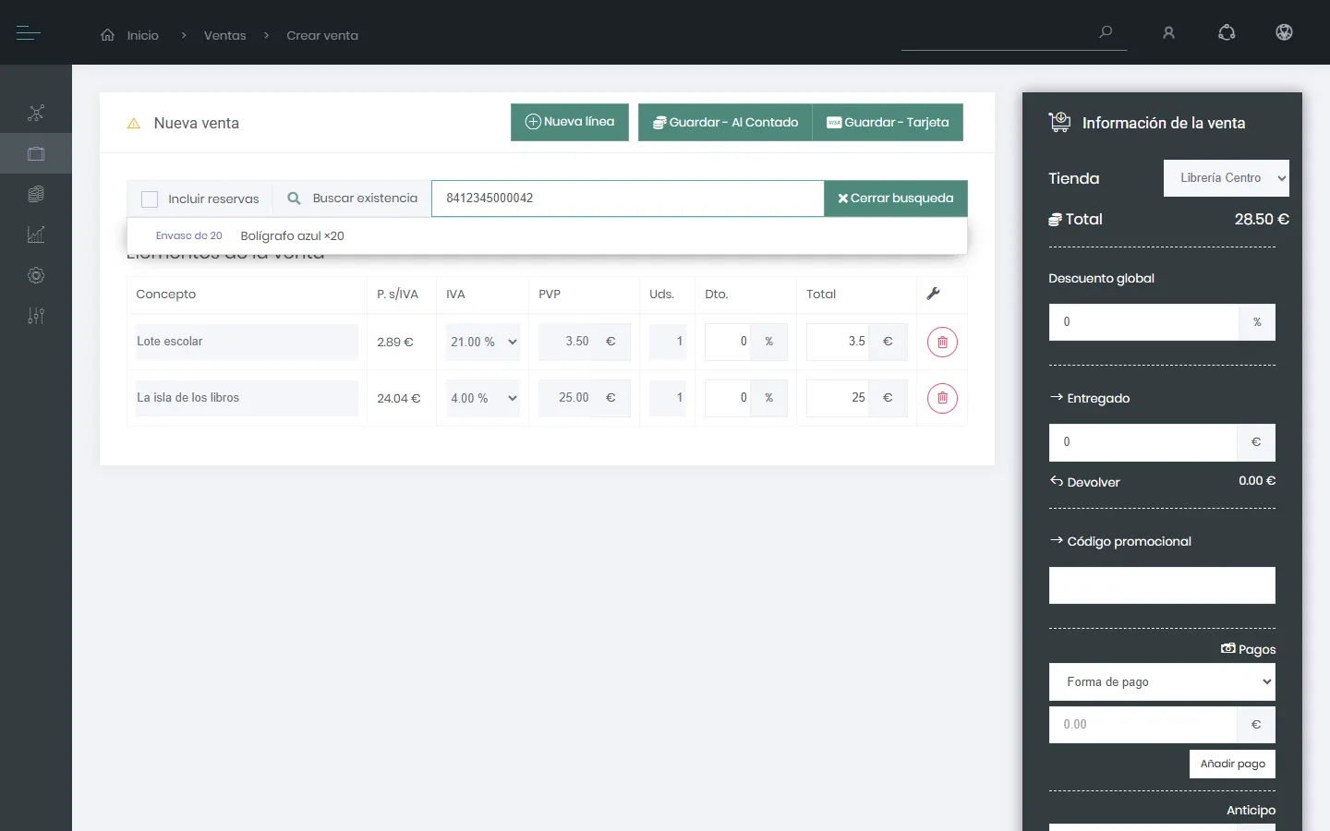Image resolution: width=1330 pixels, height=831 pixels.
Task: Open the Forma de pago dropdown
Action: pos(1162,682)
